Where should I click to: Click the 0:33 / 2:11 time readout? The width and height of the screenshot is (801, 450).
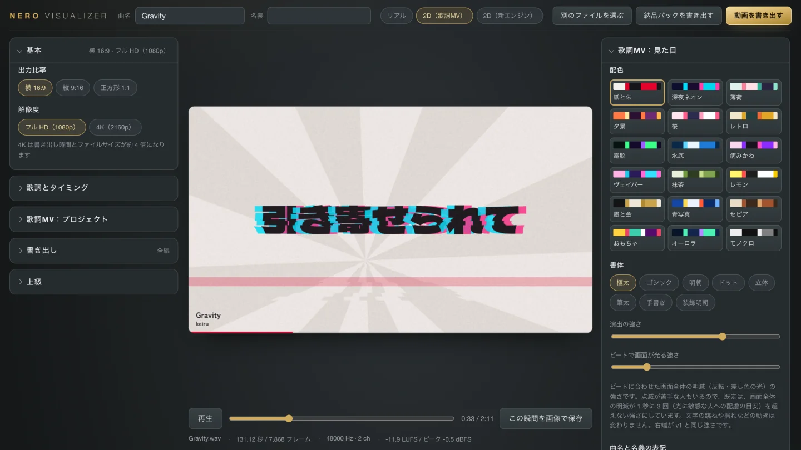coord(477,419)
